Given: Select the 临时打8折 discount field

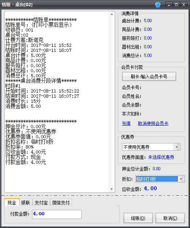Looking at the screenshot, I should pyautogui.click(x=157, y=179).
